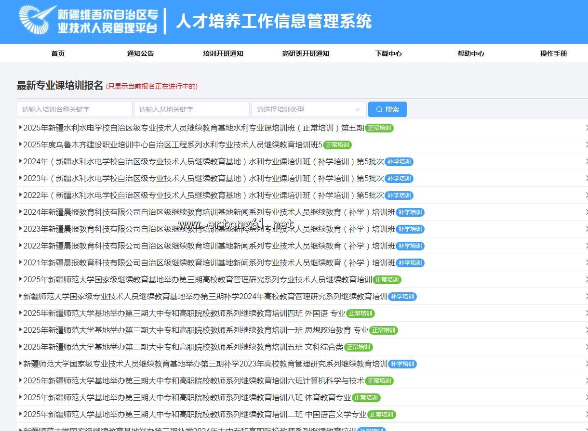The width and height of the screenshot is (588, 431).
Task: Click 补学培训 tag on 2024年新疆晨报 row
Action: 410,212
